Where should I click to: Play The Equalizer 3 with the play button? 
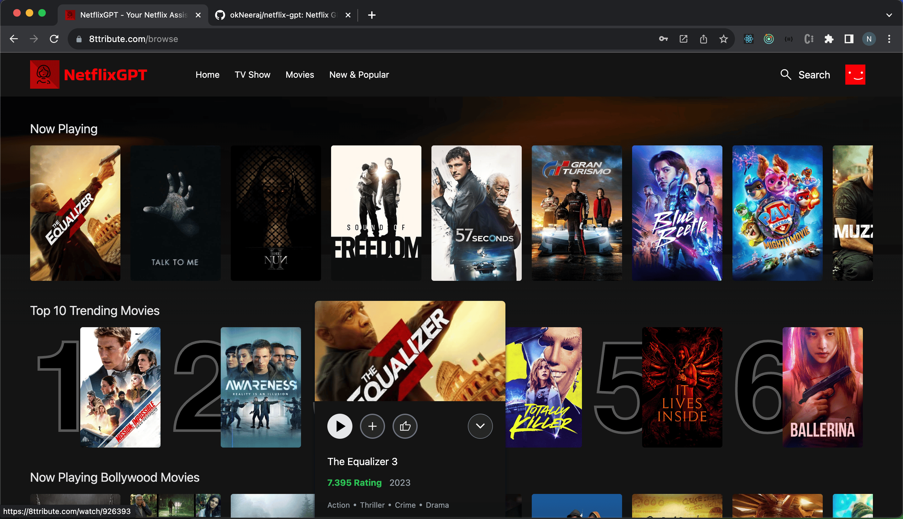(339, 426)
